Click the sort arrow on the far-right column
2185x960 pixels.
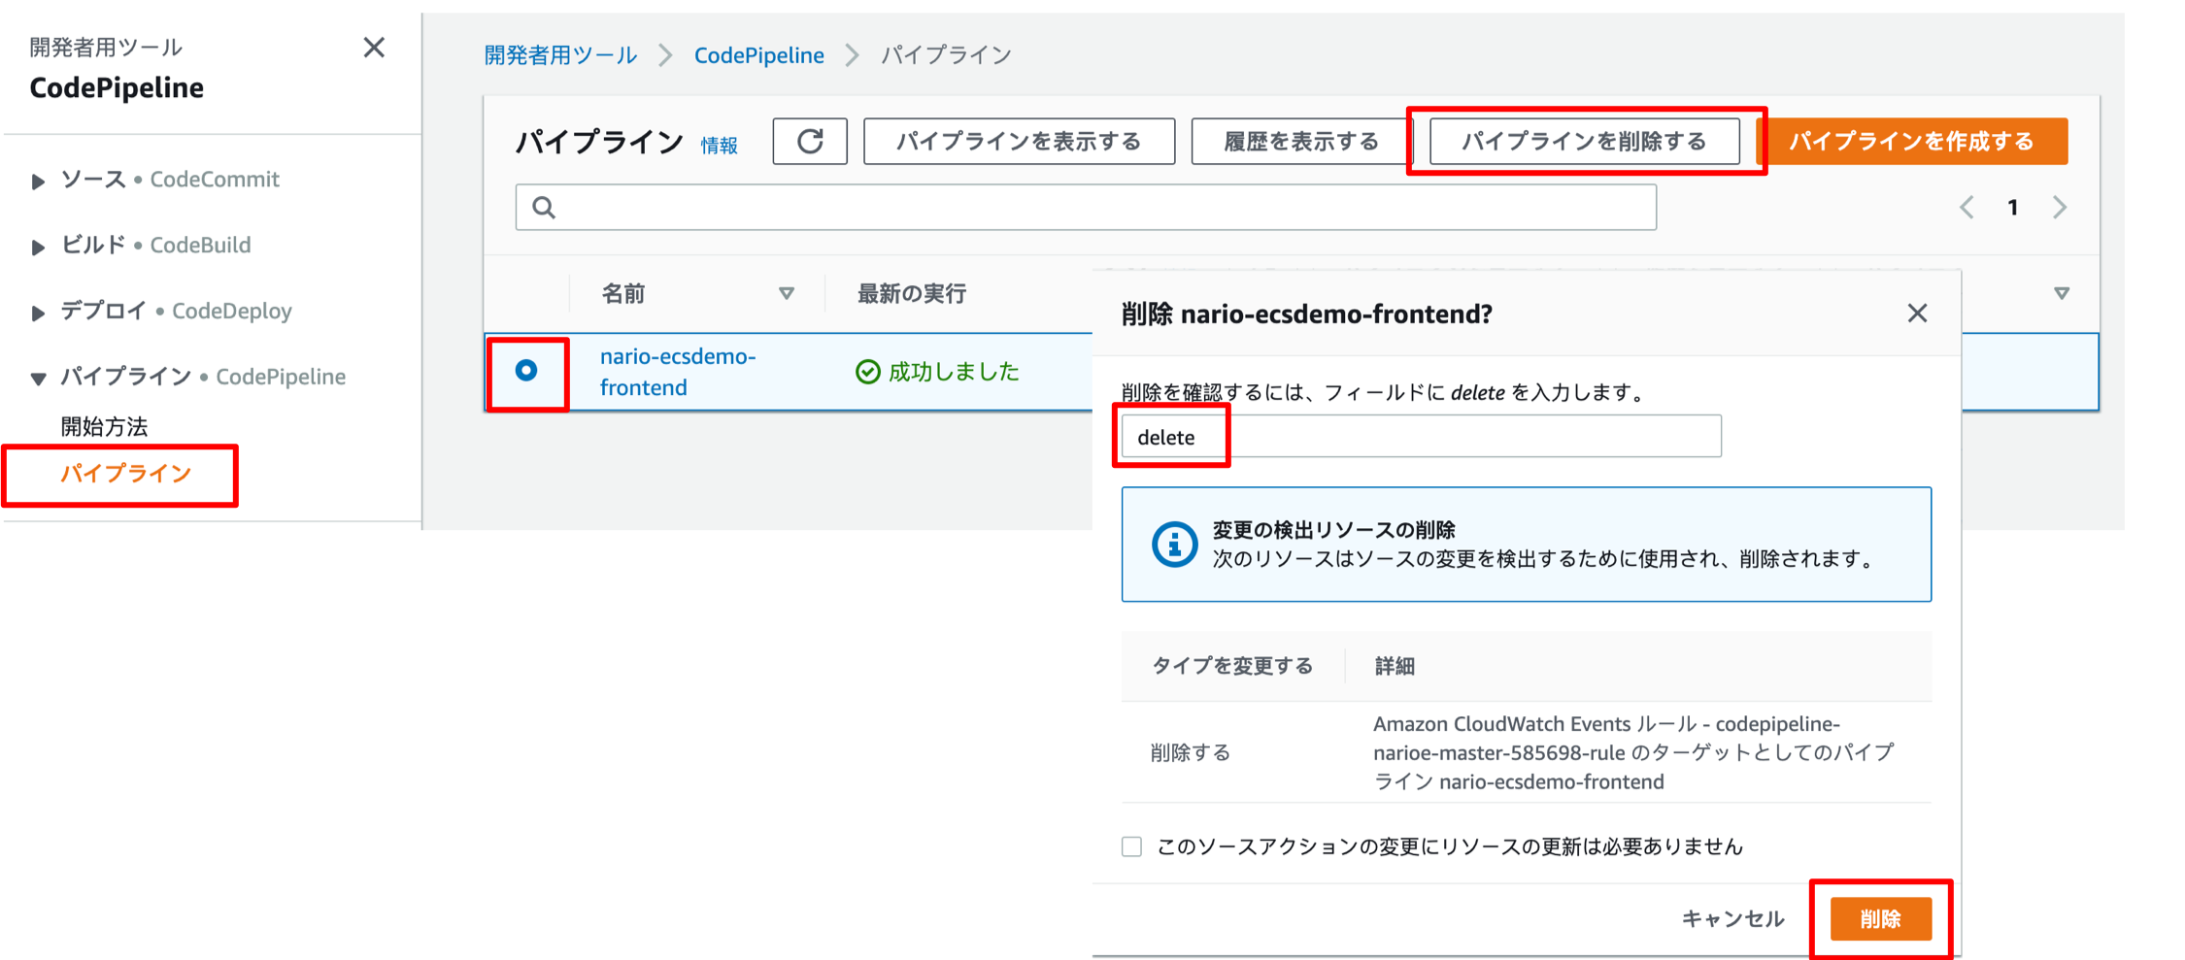coord(2062,293)
